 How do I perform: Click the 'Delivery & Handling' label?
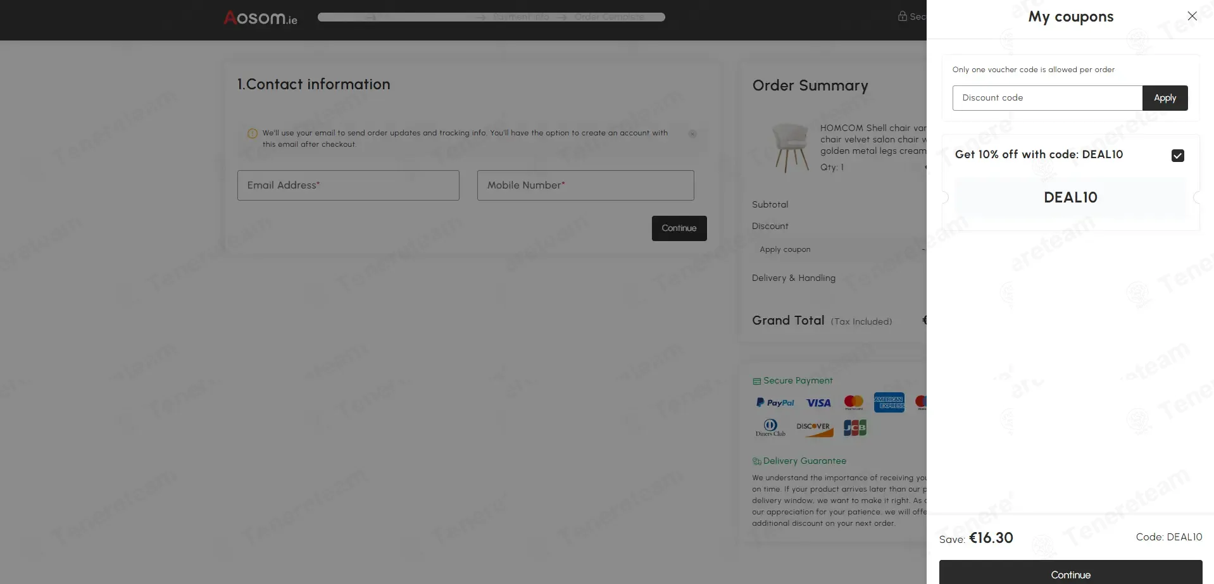pyautogui.click(x=794, y=278)
